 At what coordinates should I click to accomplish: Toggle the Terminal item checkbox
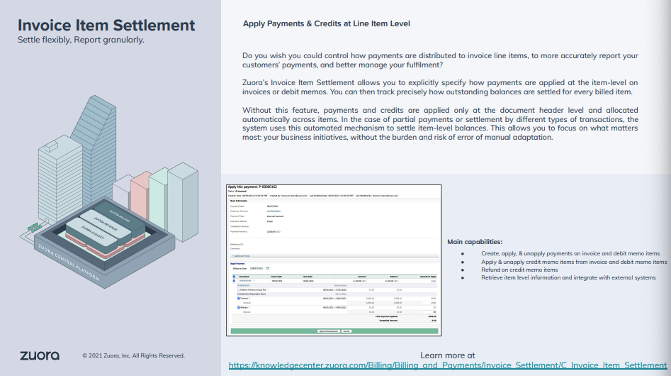pos(239,299)
